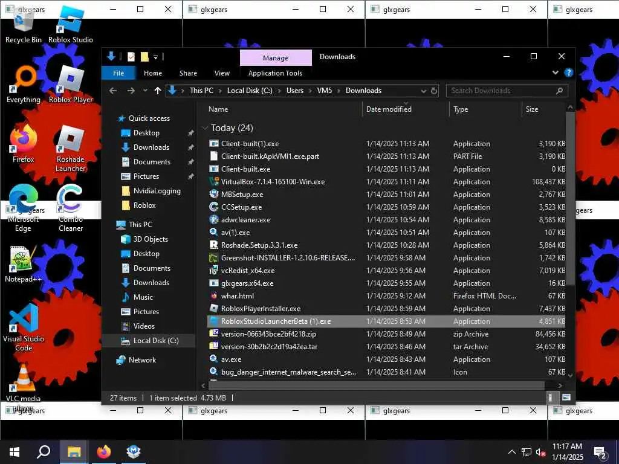619x464 pixels.
Task: Open taskbar Search magnifier
Action: point(44,451)
